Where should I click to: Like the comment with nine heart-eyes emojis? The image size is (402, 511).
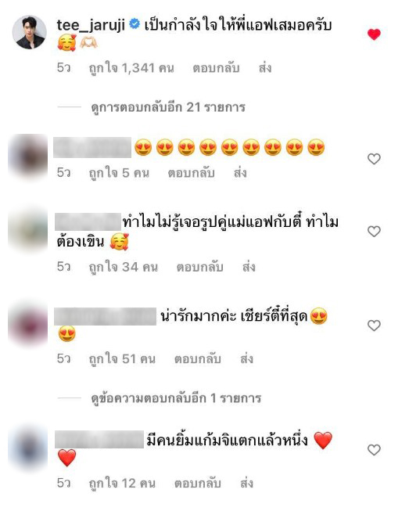coord(374,159)
